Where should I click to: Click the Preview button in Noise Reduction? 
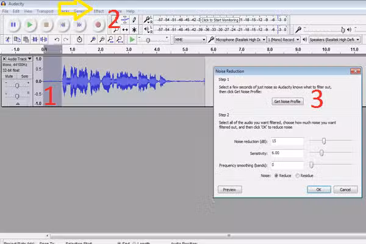[229, 190]
